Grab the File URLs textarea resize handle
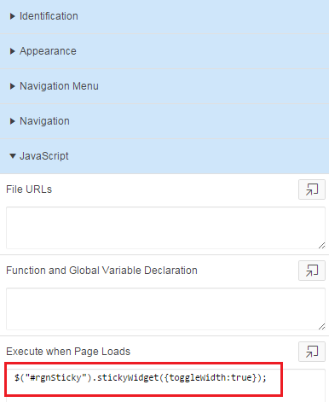This screenshot has width=329, height=402. coord(321,246)
